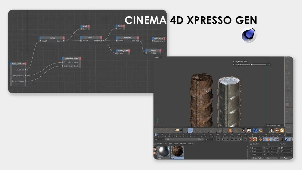
Task: Open the Create menu in material manager
Action: click(159, 144)
